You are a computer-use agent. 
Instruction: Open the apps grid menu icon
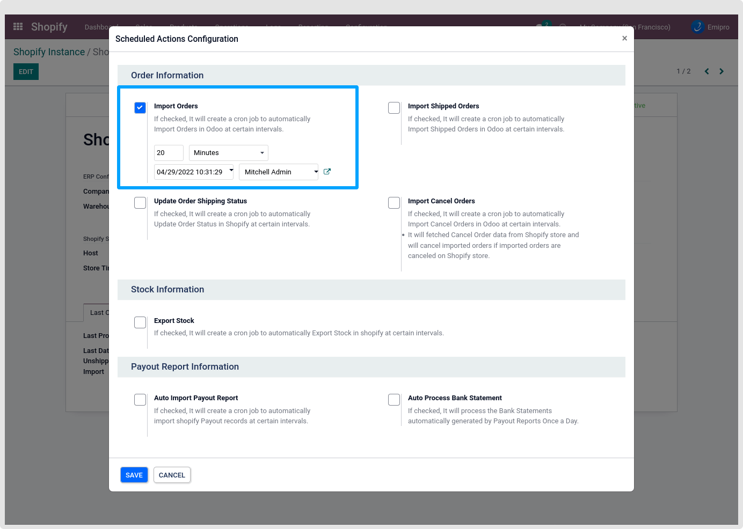(x=18, y=27)
